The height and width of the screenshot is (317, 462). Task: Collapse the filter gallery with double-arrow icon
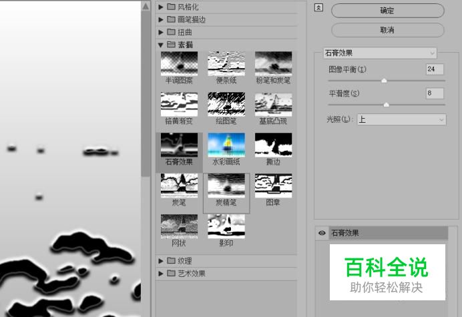(318, 7)
